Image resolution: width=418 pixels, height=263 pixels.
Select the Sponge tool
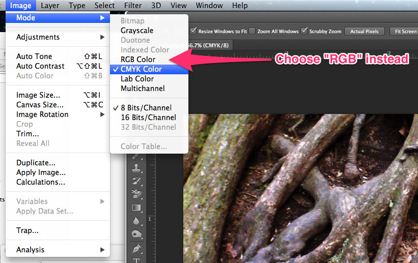click(136, 234)
